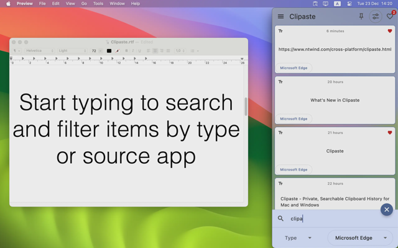Screen dimensions: 398x248
Task: Toggle the Clipaste filter options button
Action: pos(375,17)
